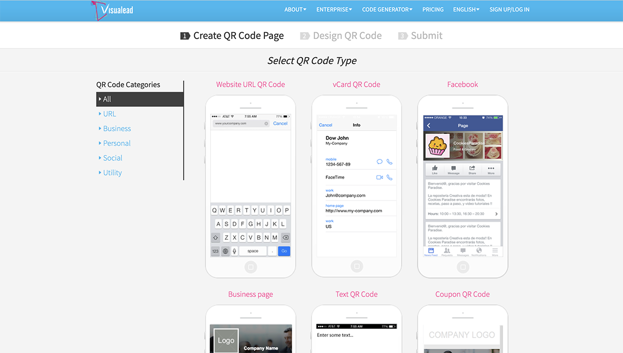Filter by the Business category
This screenshot has width=623, height=353.
click(117, 129)
